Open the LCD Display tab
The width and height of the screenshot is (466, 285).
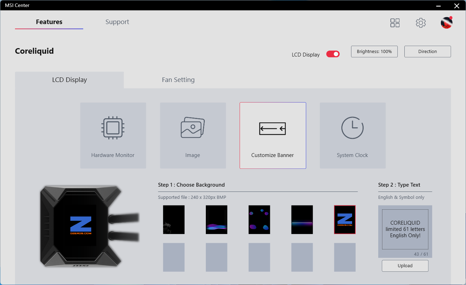click(69, 80)
